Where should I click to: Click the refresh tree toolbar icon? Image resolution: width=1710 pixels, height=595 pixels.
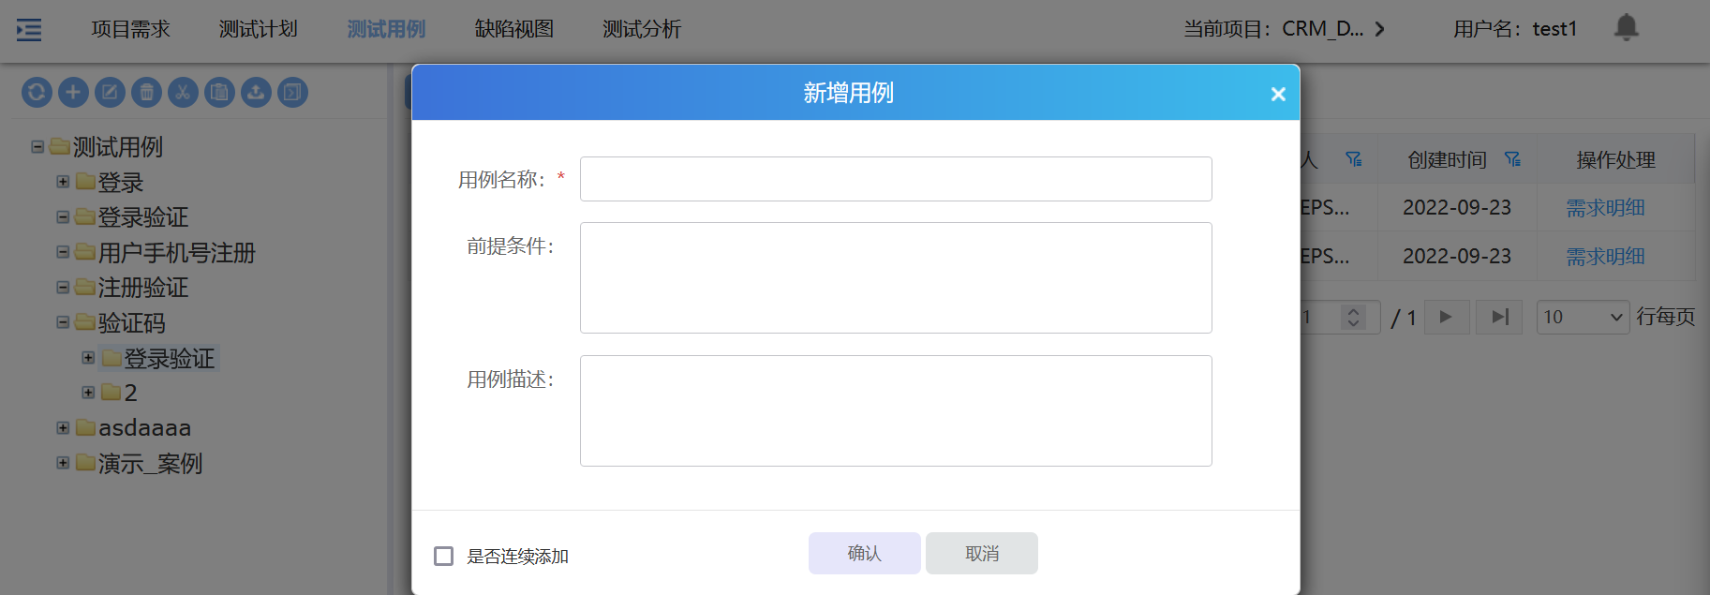click(x=37, y=92)
